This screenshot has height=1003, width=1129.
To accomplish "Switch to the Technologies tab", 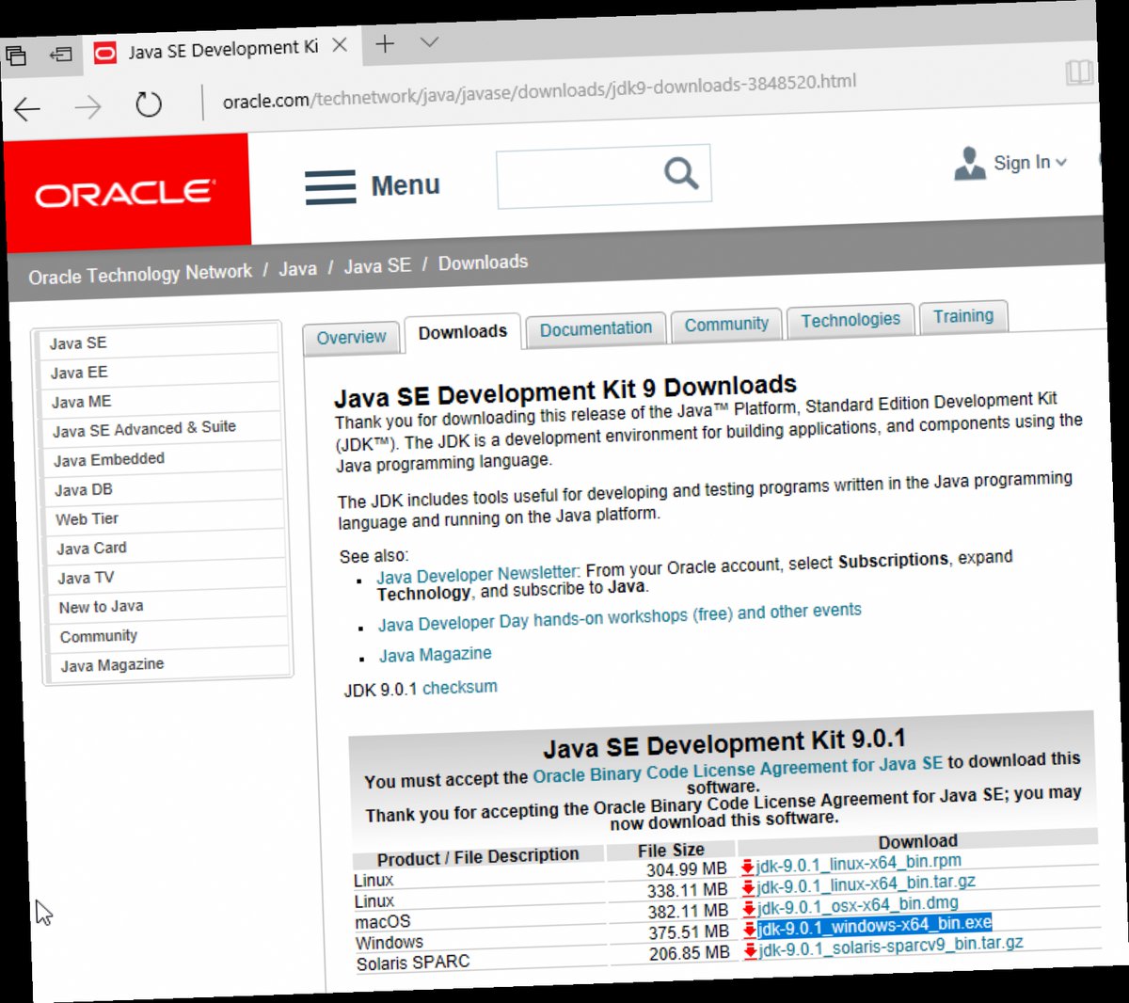I will pos(851,320).
